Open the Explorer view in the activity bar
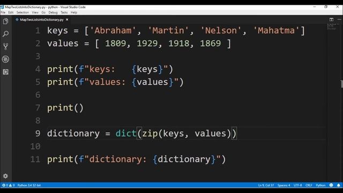343x193 pixels. pos(5,21)
